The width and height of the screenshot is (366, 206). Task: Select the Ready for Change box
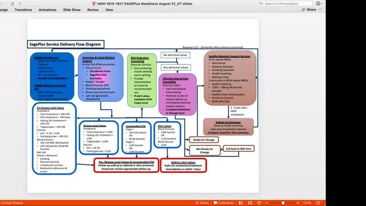coord(204,140)
